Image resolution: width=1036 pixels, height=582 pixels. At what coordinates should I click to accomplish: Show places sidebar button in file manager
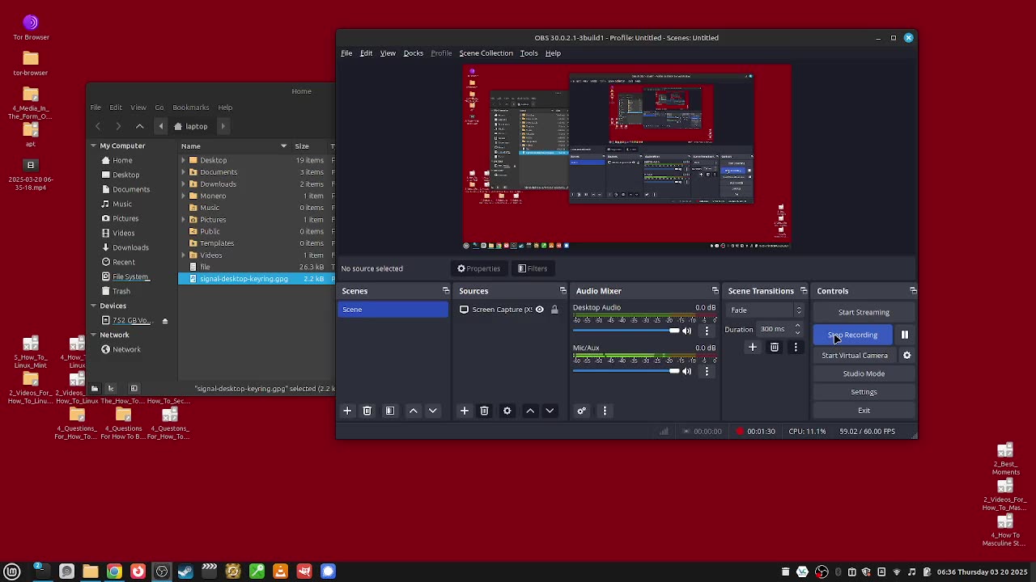[x=95, y=389]
